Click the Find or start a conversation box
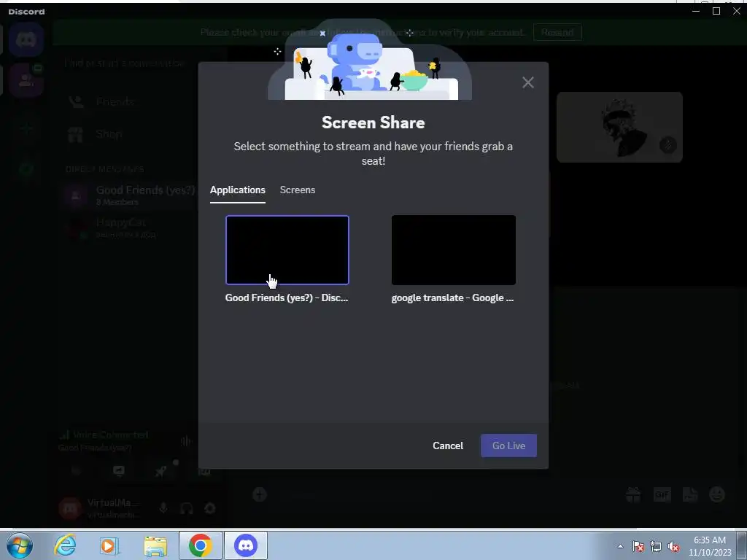The width and height of the screenshot is (747, 560). [x=125, y=63]
